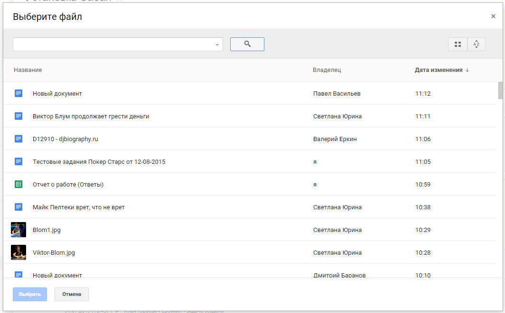Click the Docs icon beside 'Майк Пелтеки врет, что не врет'
The image size is (505, 313).
[x=19, y=207]
